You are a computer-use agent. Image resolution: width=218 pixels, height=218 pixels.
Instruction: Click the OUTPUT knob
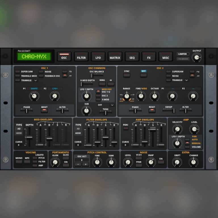(196, 57)
